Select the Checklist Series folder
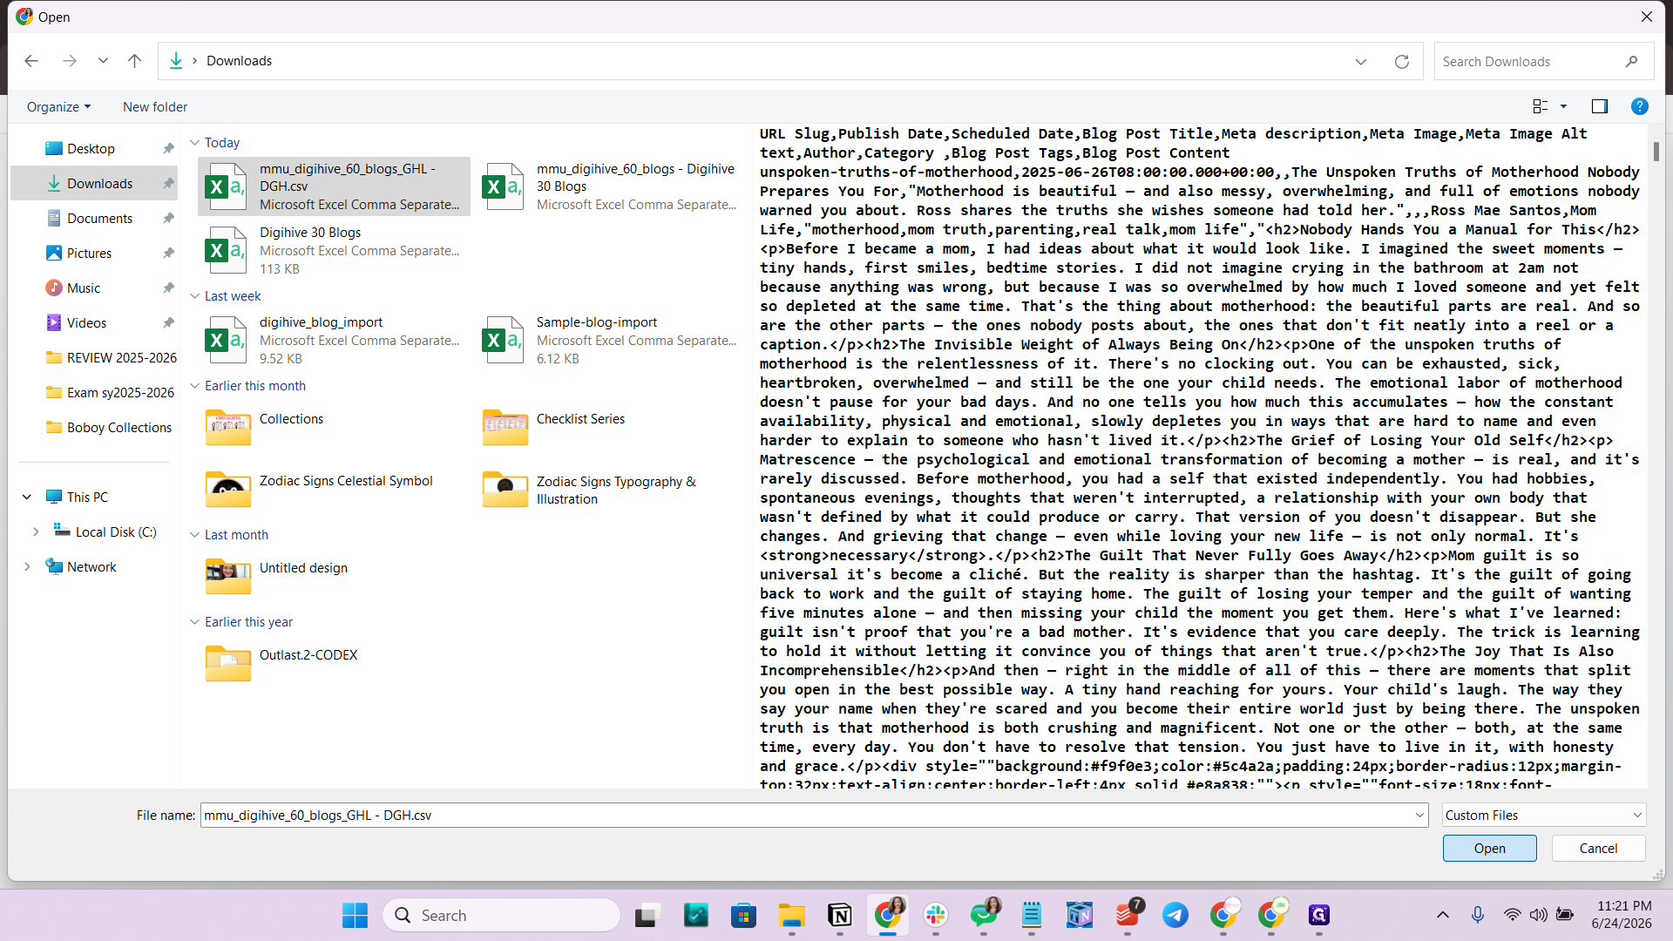Image resolution: width=1673 pixels, height=941 pixels. coord(612,428)
